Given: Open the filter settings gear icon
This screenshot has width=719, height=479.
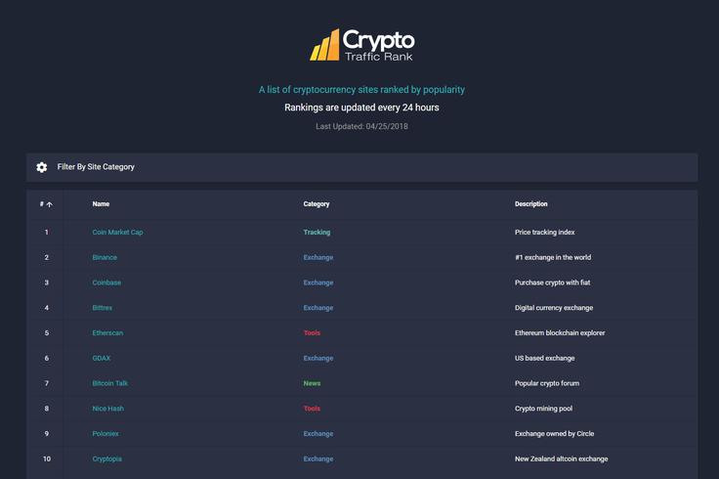Looking at the screenshot, I should (42, 167).
